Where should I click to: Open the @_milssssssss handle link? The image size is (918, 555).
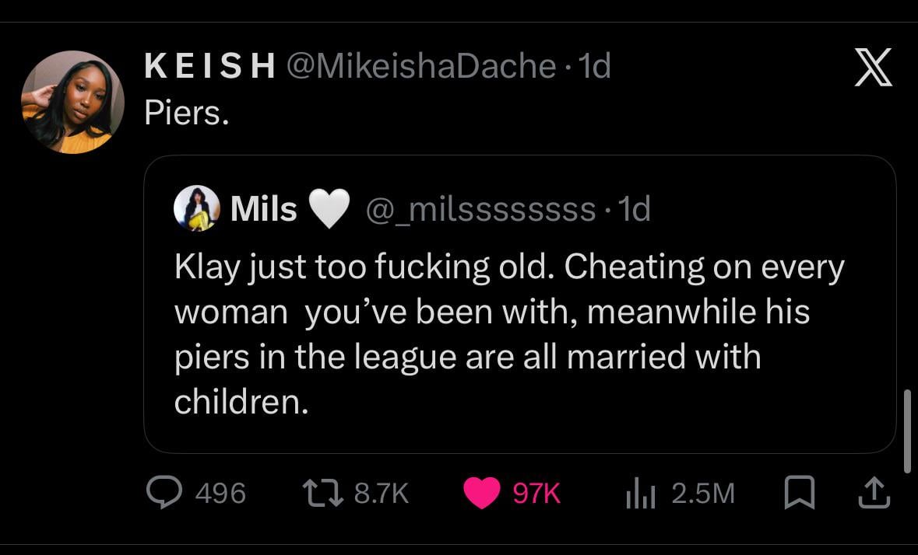click(477, 209)
